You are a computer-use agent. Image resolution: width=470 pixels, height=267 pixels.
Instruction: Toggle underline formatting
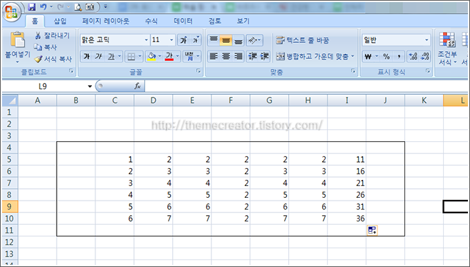pyautogui.click(x=111, y=56)
